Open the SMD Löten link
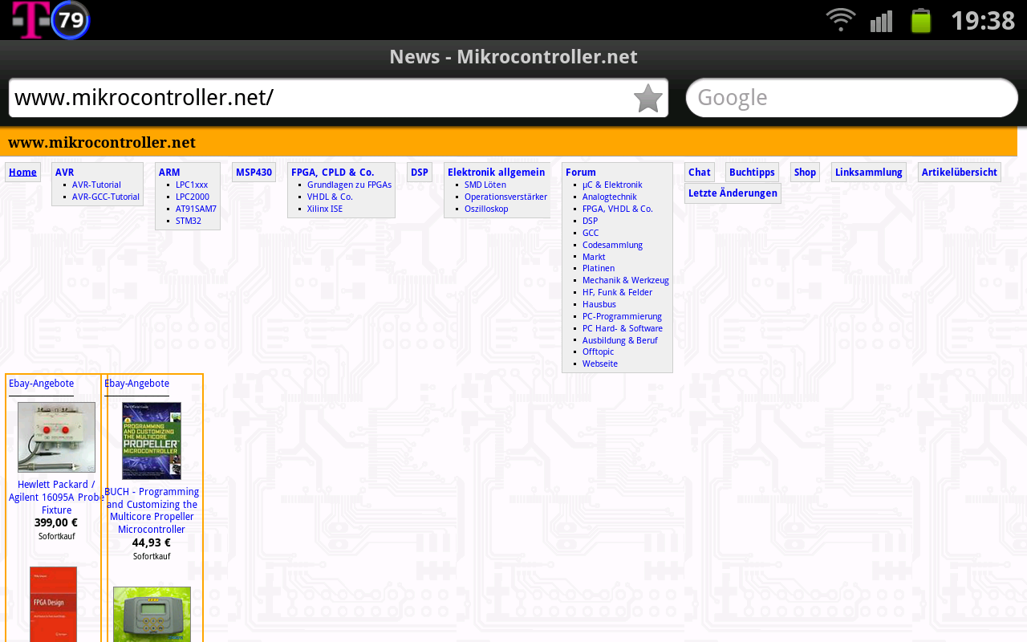Viewport: 1027px width, 642px height. tap(485, 185)
